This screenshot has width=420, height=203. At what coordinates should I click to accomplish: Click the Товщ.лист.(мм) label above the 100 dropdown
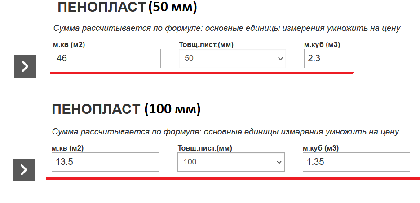pos(205,148)
